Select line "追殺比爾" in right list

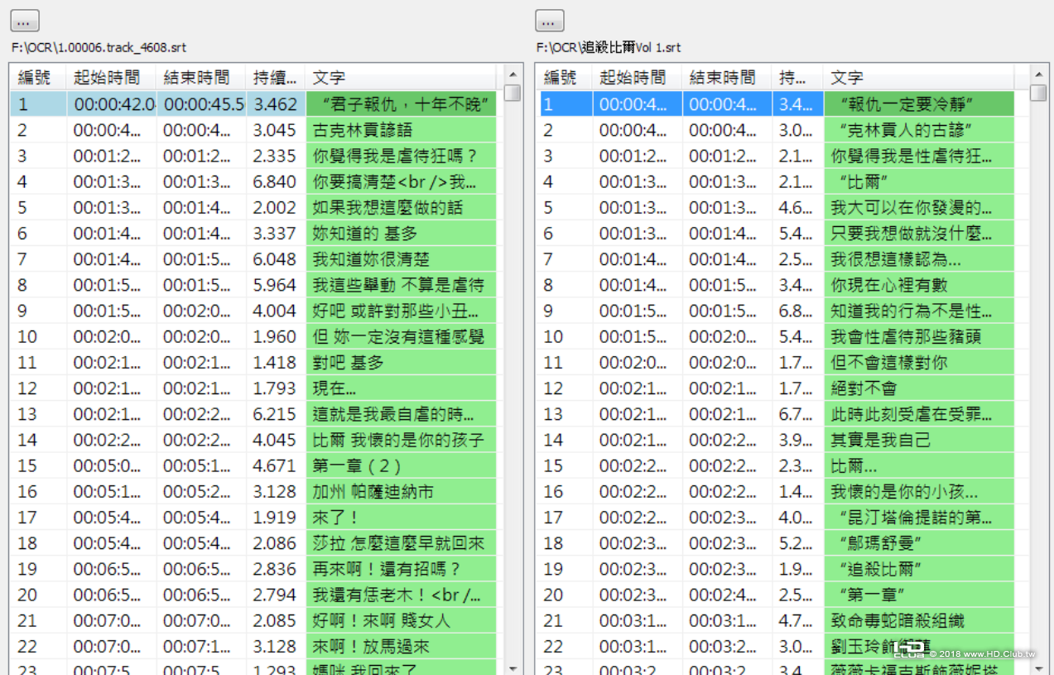919,569
